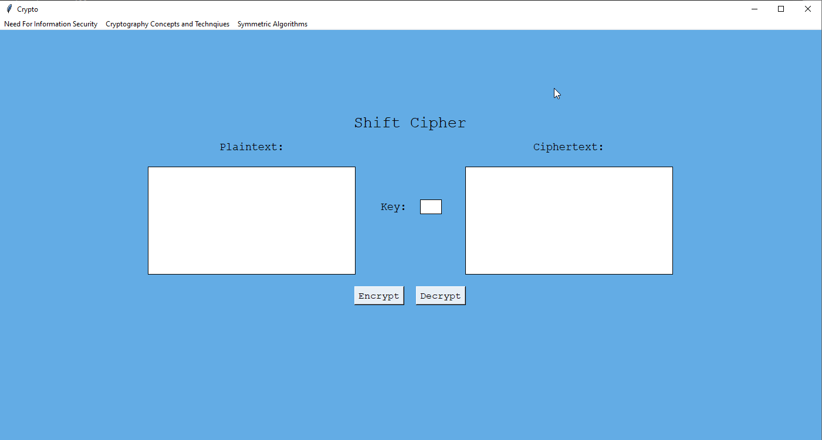Minimize the Crypto window
The image size is (822, 440).
[x=754, y=9]
